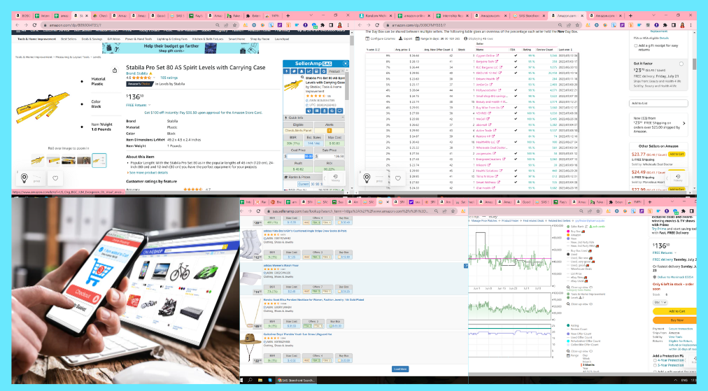Click the chart icon in SellerAmp toolbar

pyautogui.click(x=309, y=71)
